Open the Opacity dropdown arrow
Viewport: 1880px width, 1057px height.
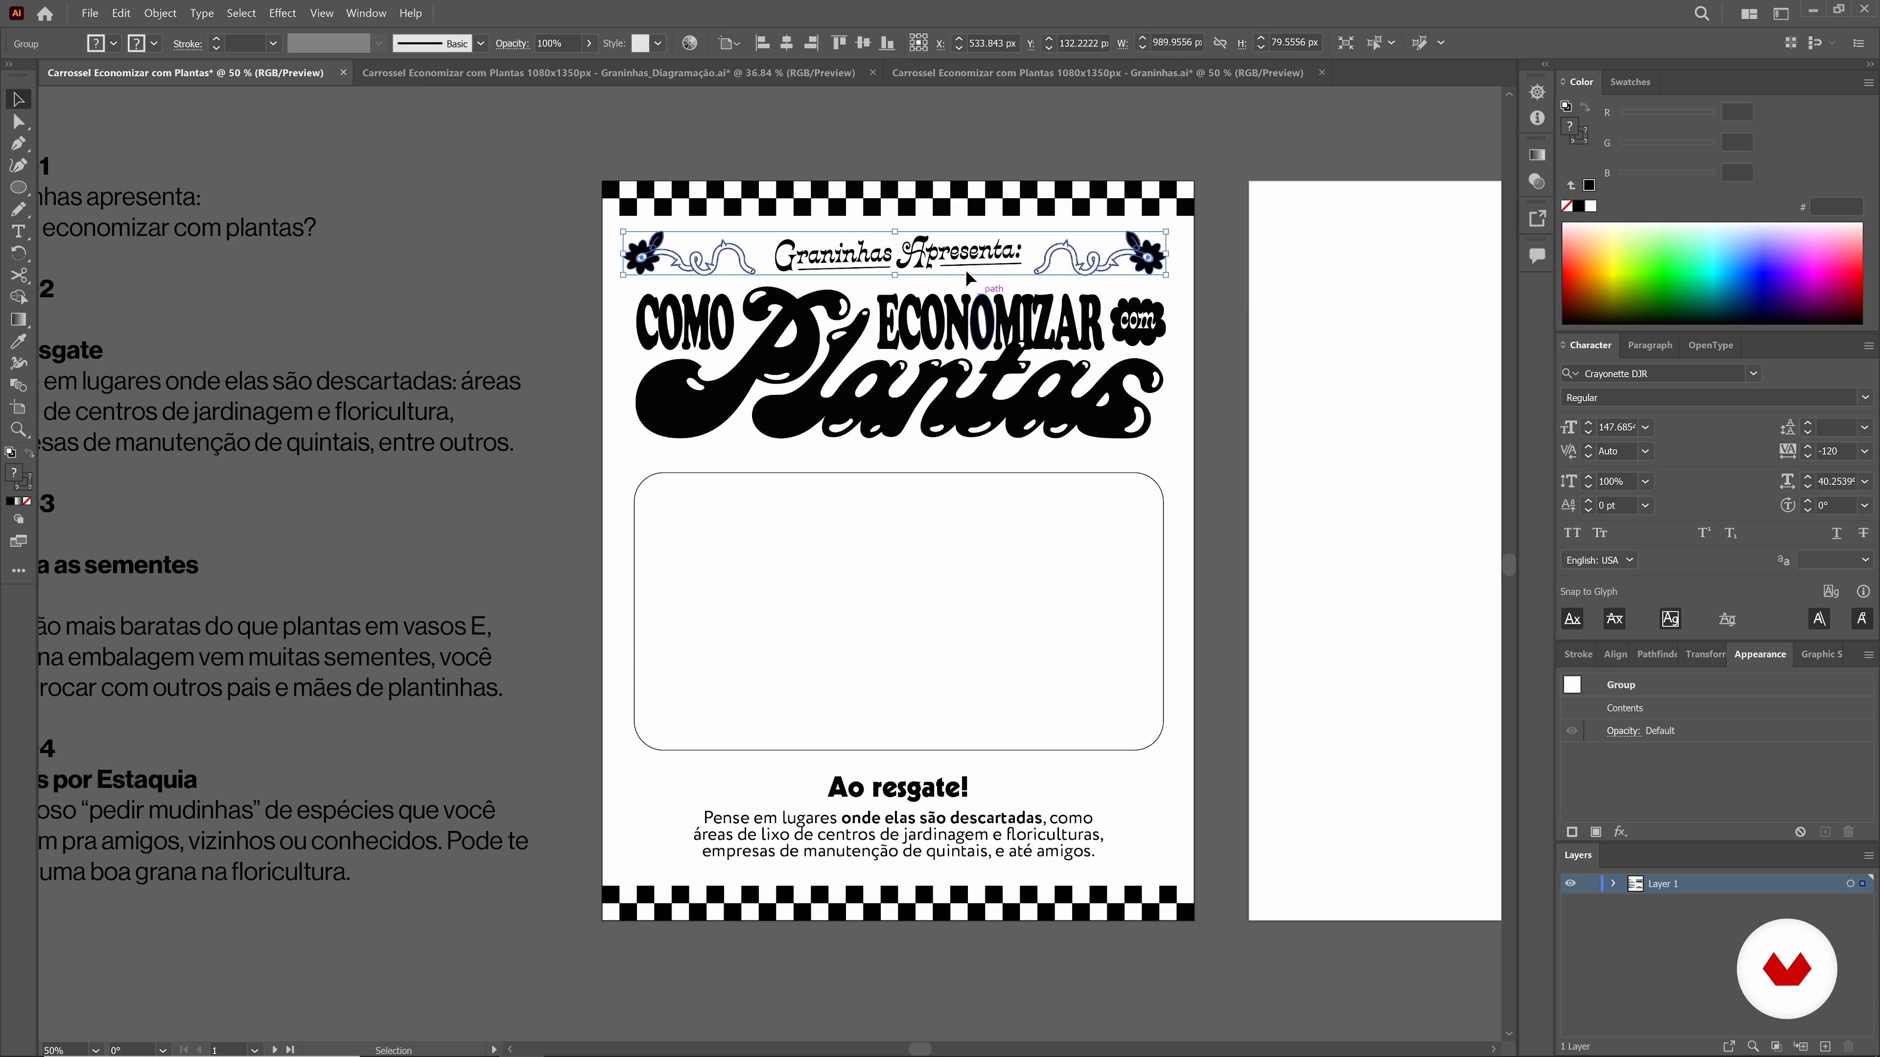[x=588, y=43]
